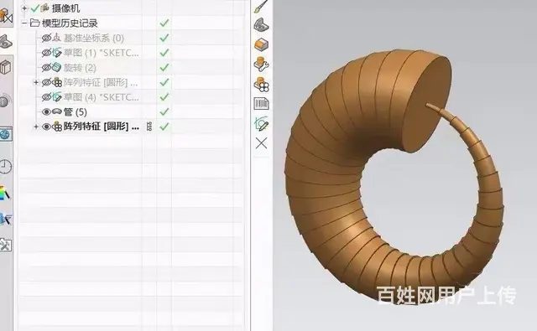This screenshot has height=331, width=537.
Task: Click green check before 摄像机 camera icon
Action: tap(35, 8)
